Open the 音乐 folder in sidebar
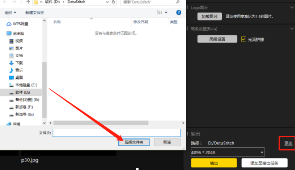 [x=16, y=70]
